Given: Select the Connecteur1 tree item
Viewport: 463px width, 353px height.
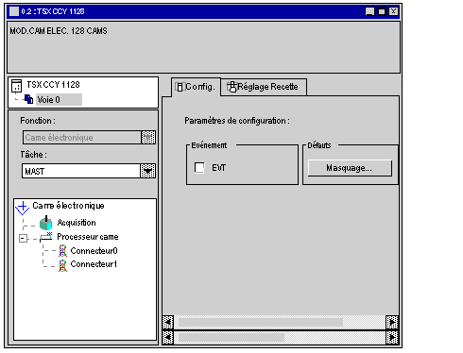Looking at the screenshot, I should 94,264.
